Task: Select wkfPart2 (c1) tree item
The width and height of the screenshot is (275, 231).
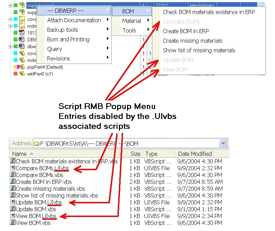Action: pyautogui.click(x=40, y=74)
